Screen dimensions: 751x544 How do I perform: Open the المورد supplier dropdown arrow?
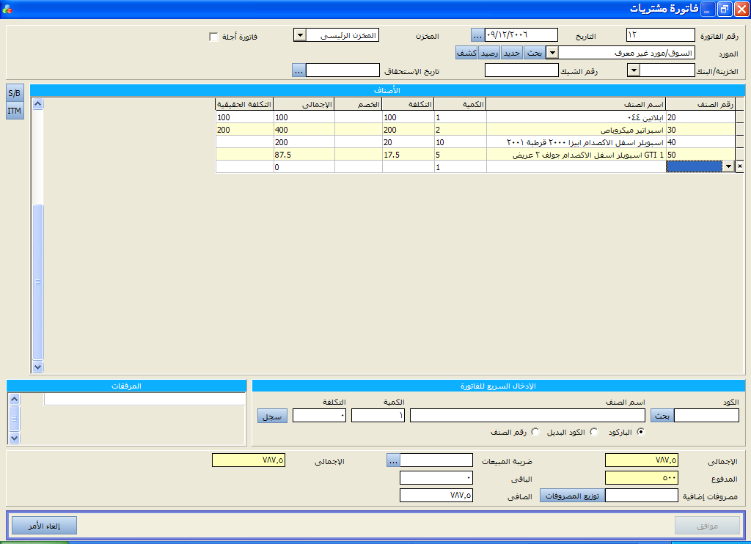(552, 53)
